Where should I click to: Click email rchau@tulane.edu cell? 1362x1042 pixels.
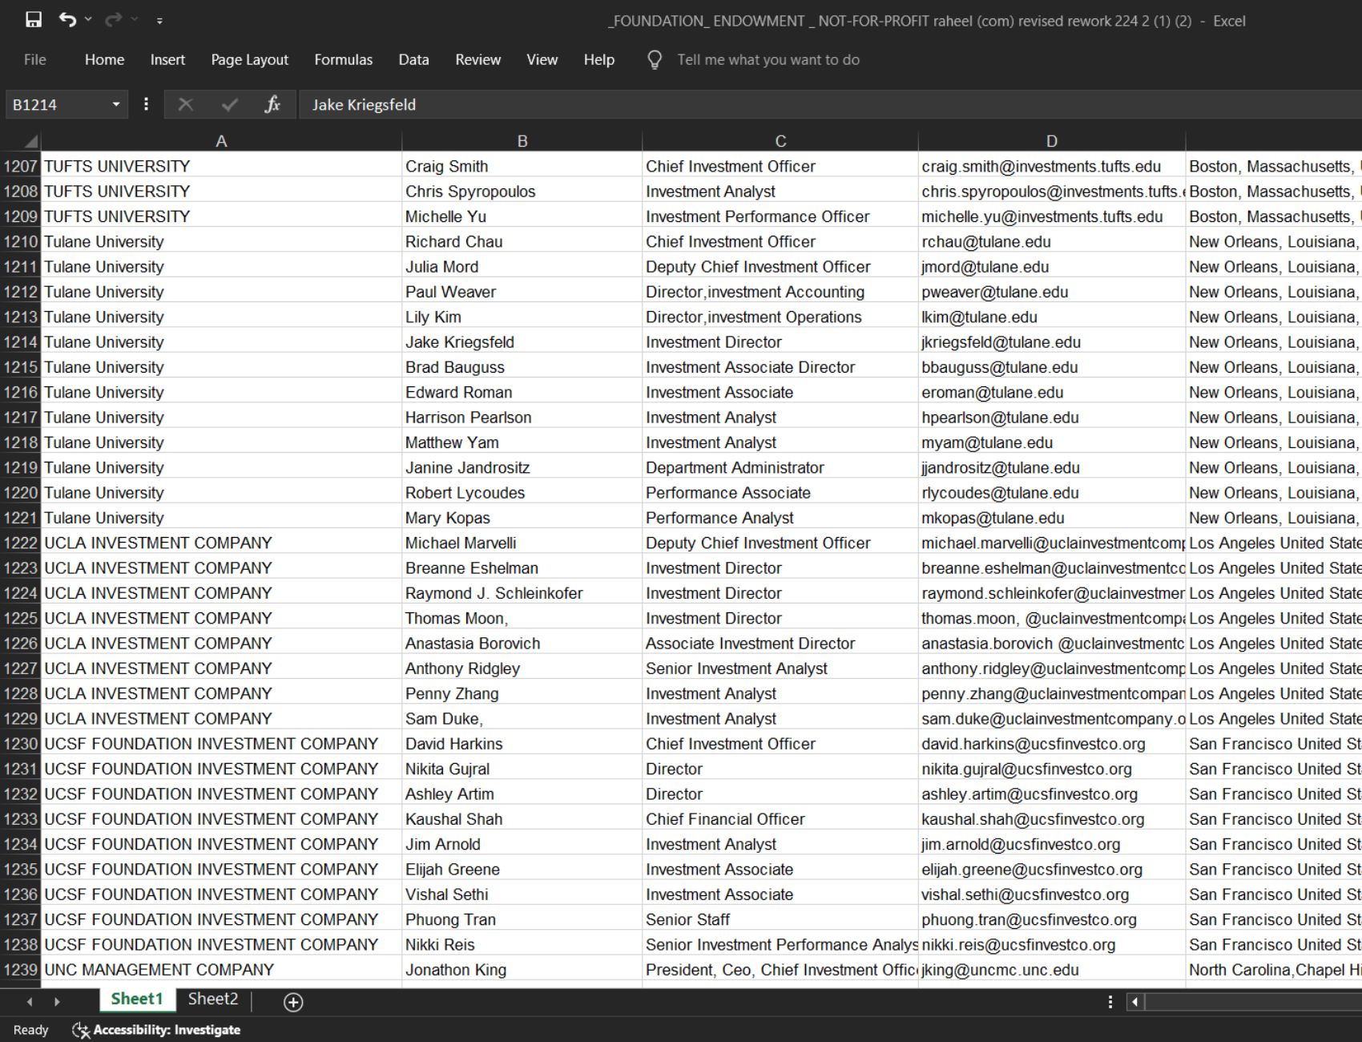1052,241
